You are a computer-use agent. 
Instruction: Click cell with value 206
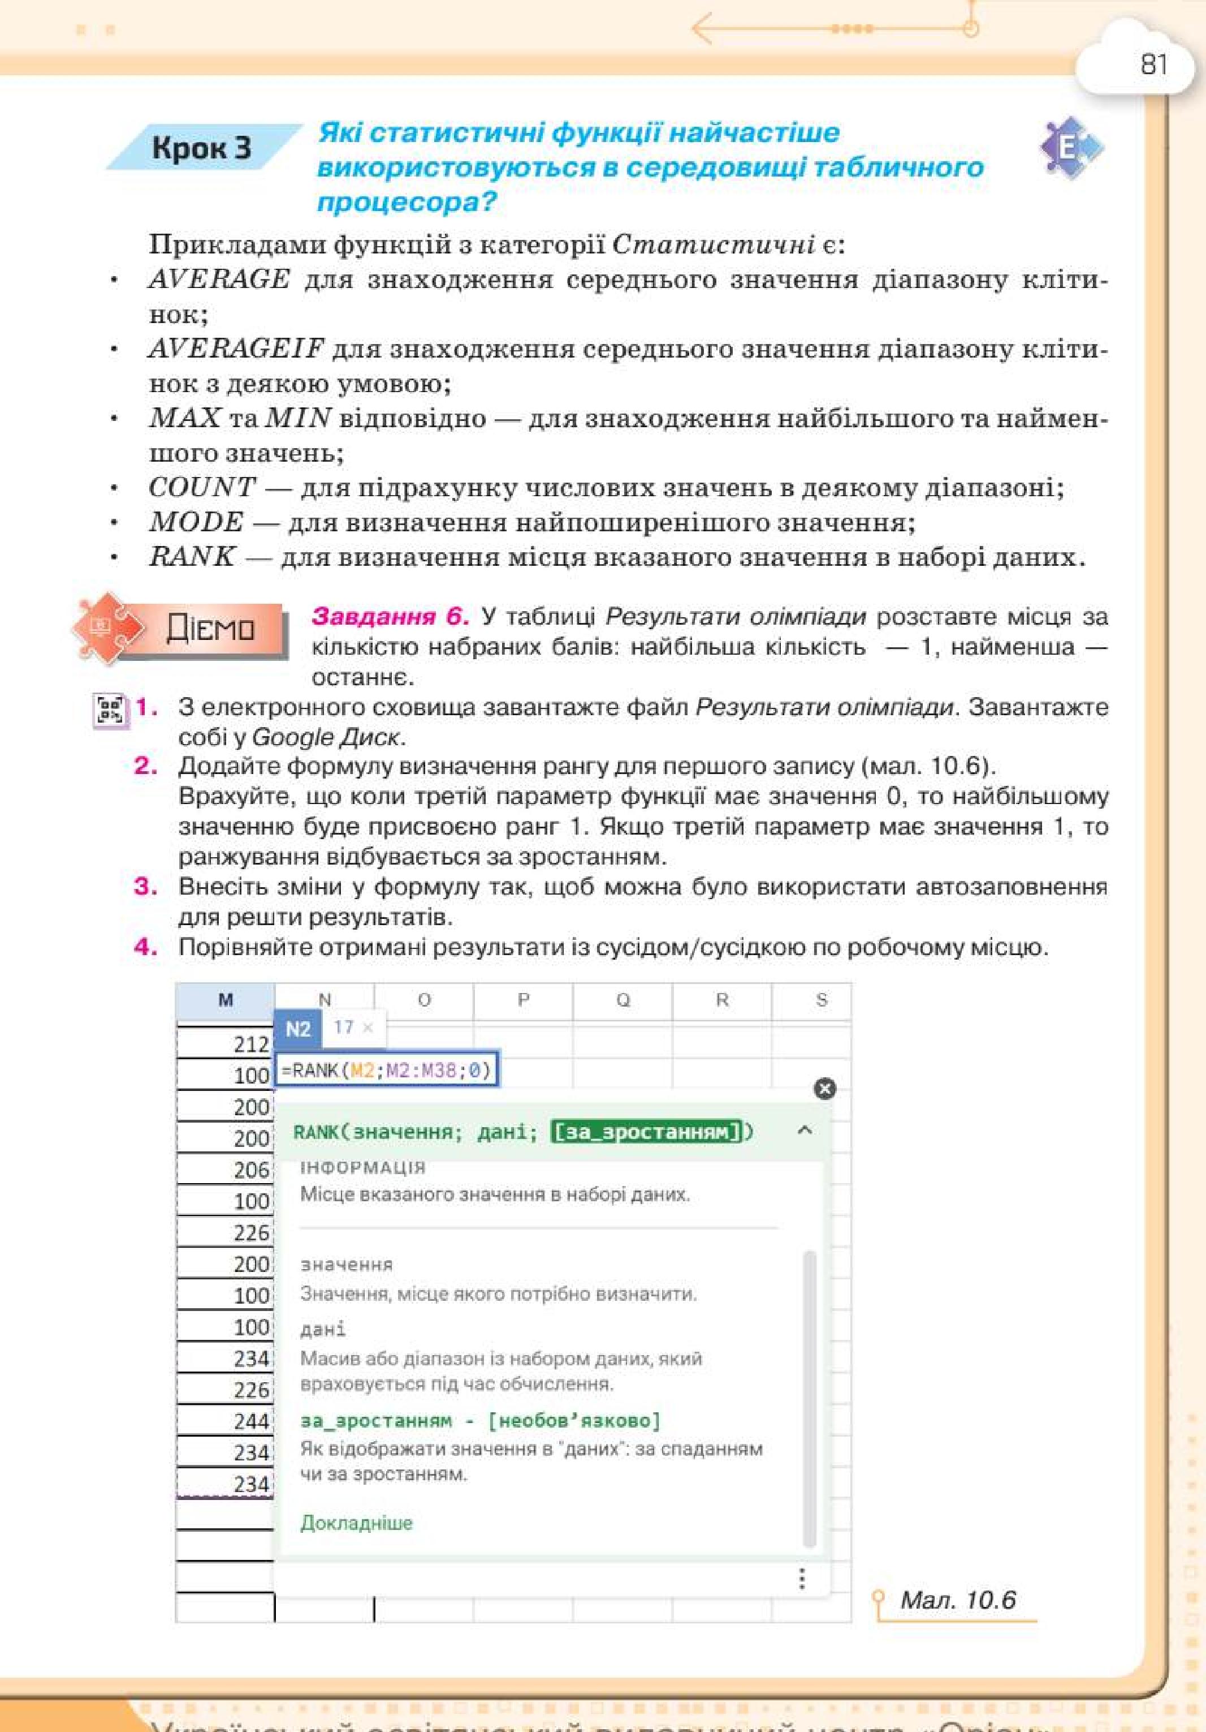point(226,1169)
